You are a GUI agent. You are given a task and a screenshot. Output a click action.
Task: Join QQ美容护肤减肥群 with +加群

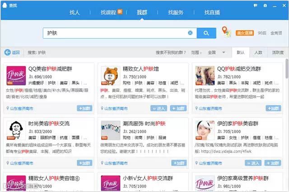[84, 108]
